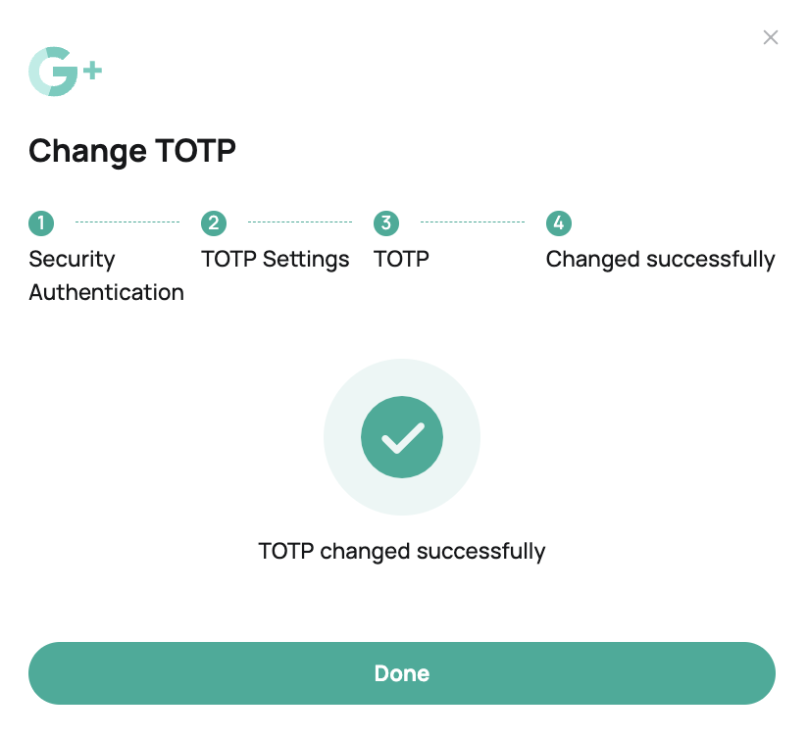Click the plus sign beside the G logo

pos(92,71)
